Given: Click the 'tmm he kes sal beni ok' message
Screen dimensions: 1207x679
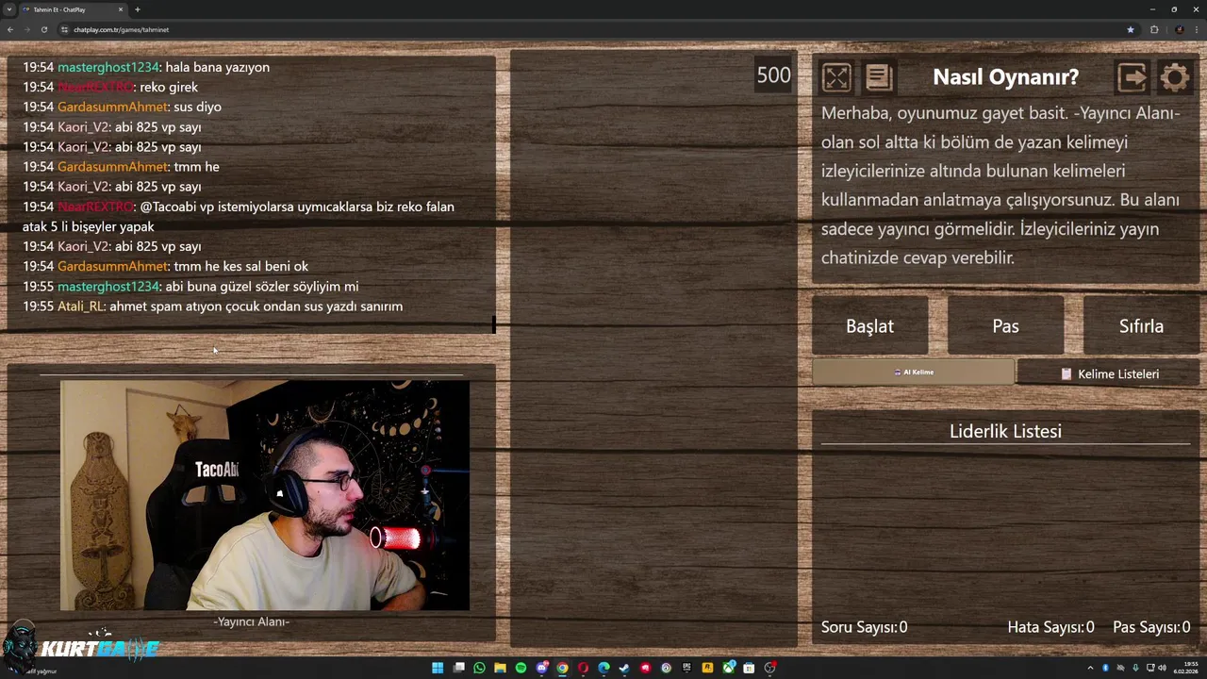Looking at the screenshot, I should coord(165,267).
